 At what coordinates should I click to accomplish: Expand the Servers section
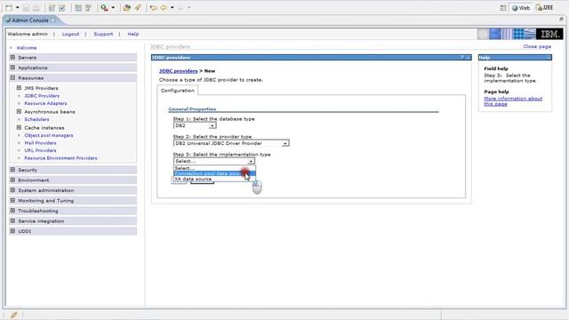(12, 57)
